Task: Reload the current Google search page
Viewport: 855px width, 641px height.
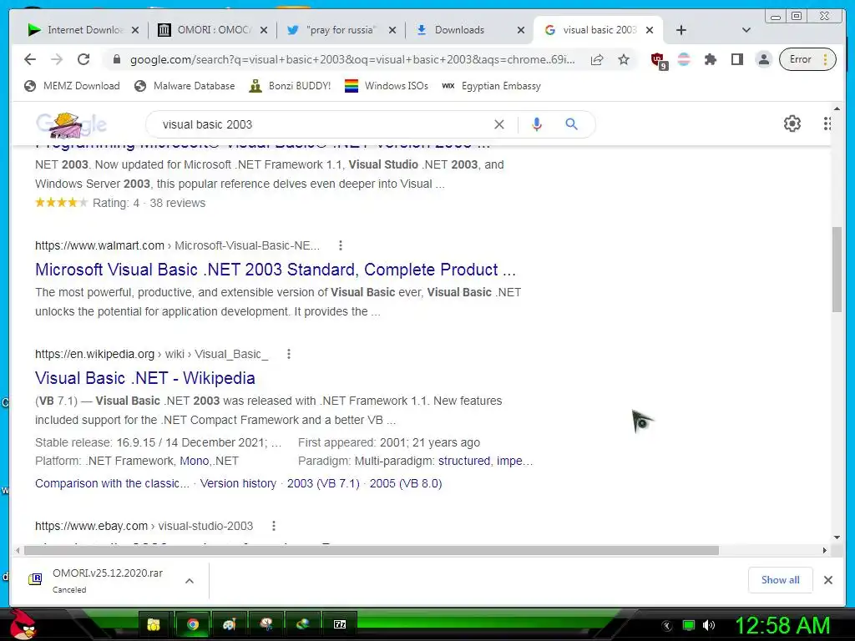Action: 83,59
